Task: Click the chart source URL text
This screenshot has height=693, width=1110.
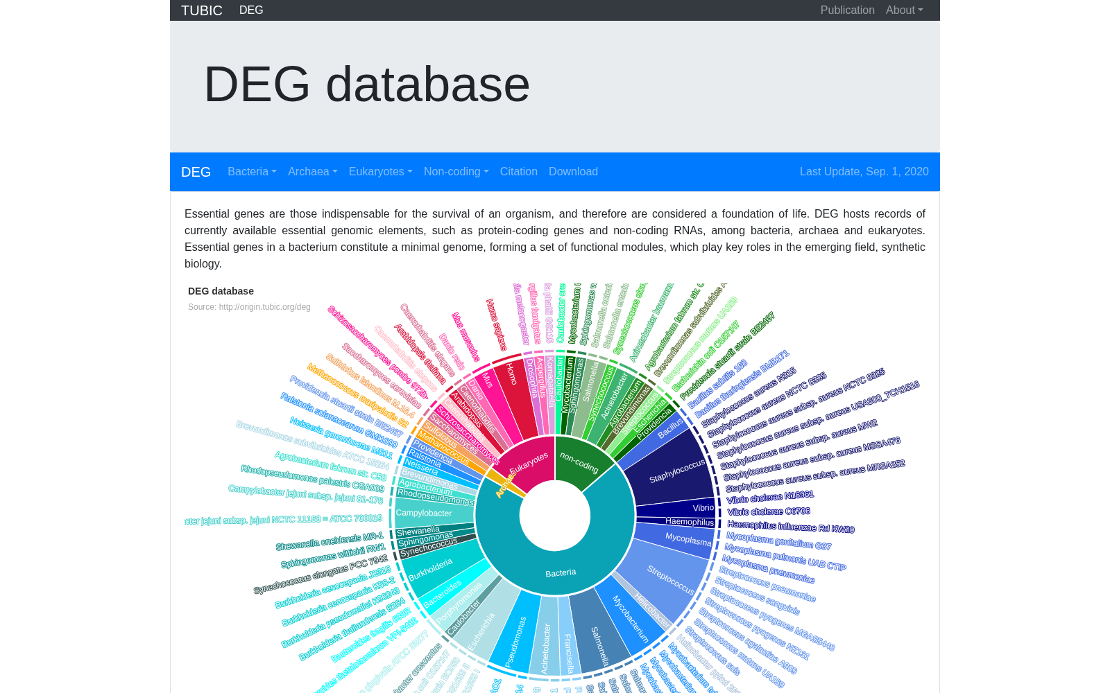Action: click(249, 307)
